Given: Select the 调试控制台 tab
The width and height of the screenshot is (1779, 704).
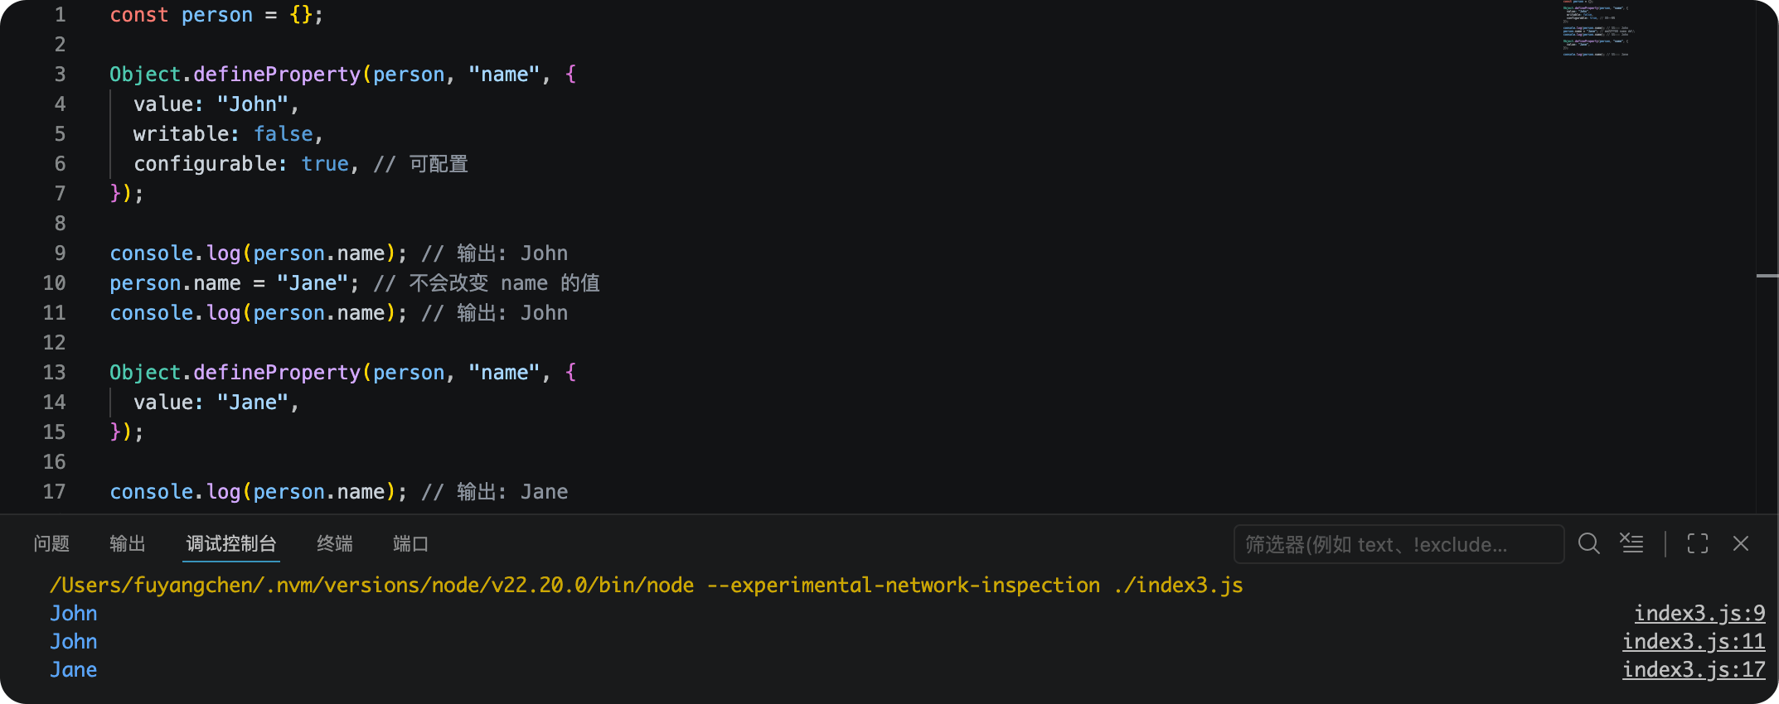Looking at the screenshot, I should coord(231,543).
